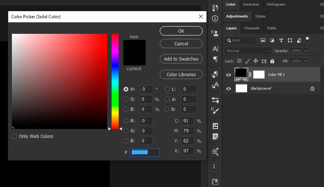Filter layers by pixel layers icon
The width and height of the screenshot is (324, 187).
click(263, 40)
